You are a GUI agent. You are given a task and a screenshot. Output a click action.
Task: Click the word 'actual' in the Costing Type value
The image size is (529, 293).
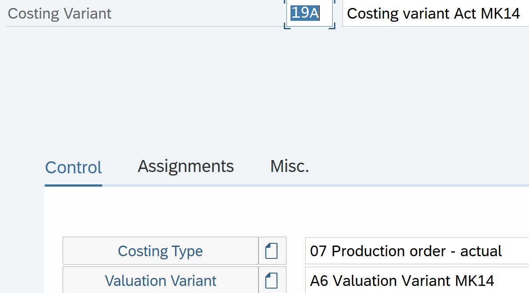click(481, 251)
